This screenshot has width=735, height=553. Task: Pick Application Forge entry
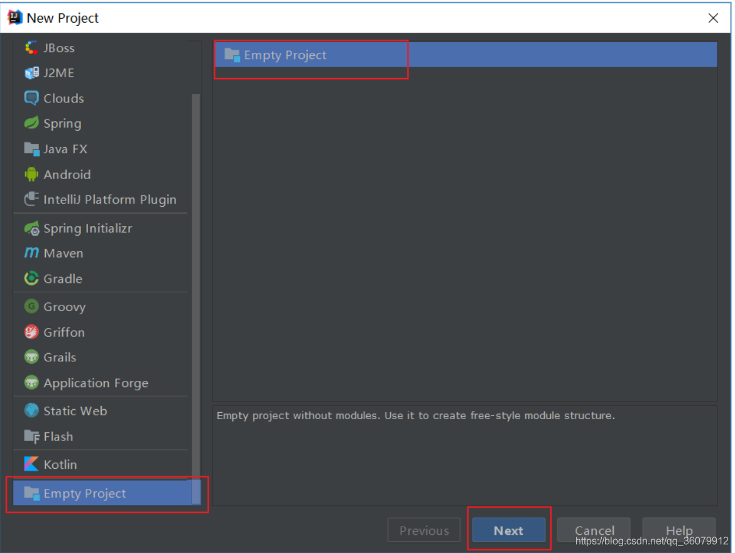point(101,383)
